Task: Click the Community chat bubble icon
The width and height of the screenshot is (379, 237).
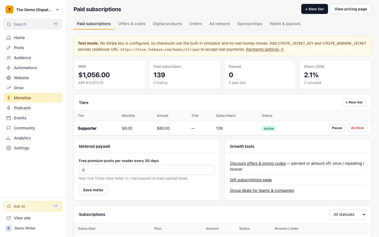Action: (9, 128)
